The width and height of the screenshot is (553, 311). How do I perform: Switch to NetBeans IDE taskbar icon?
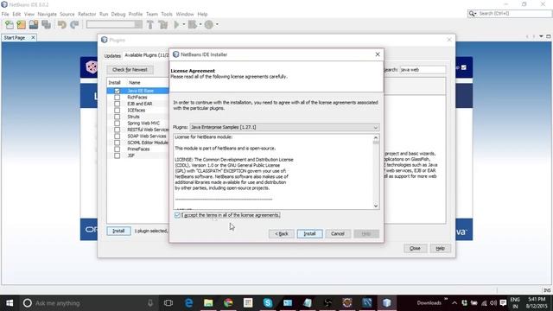click(x=387, y=303)
